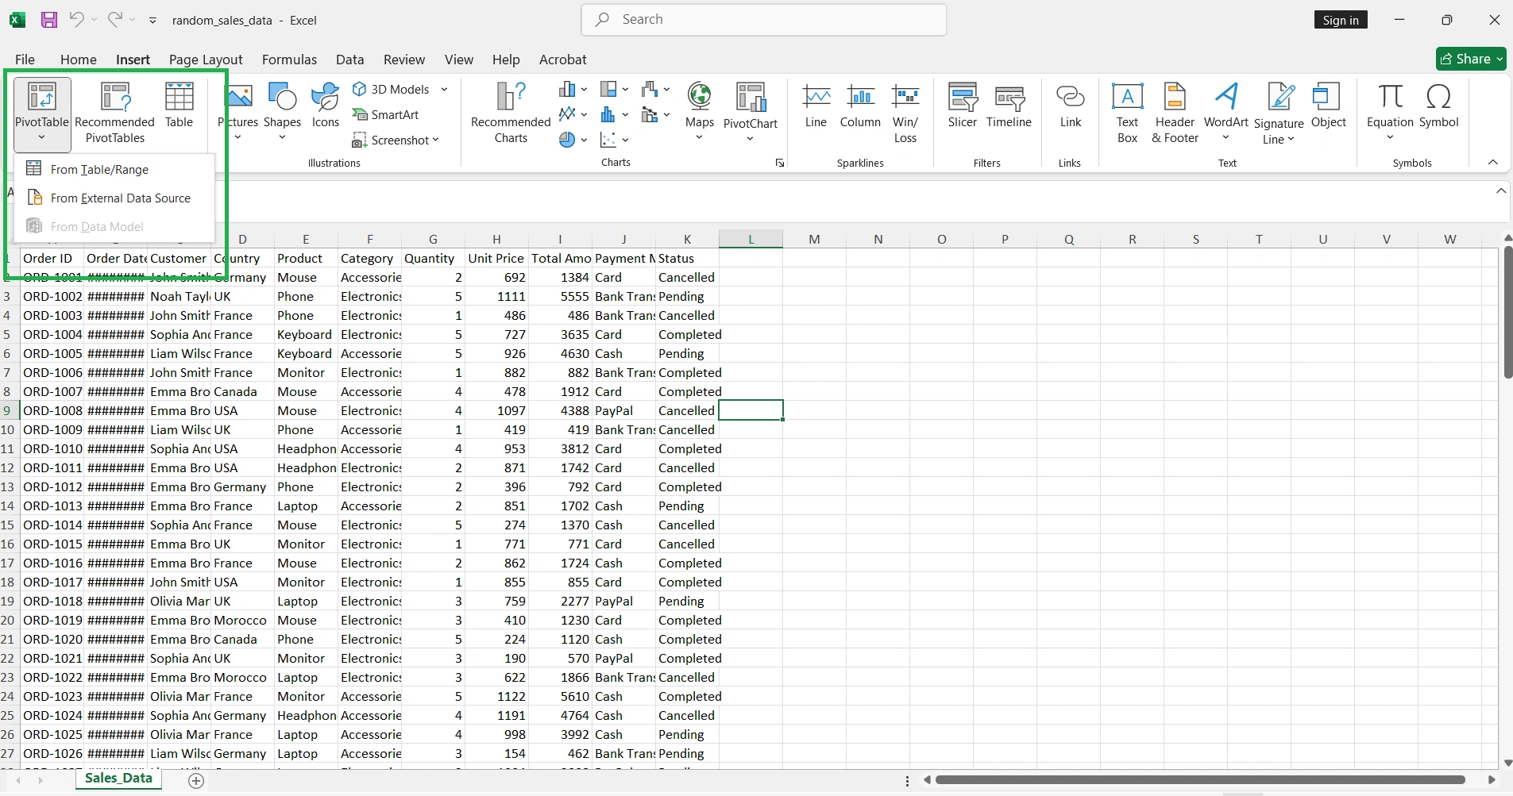This screenshot has height=796, width=1513.
Task: Select the Sales_Data sheet tab
Action: coord(118,778)
